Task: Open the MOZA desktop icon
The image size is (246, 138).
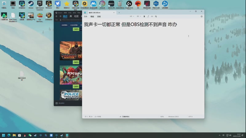Action: pyautogui.click(x=111, y=5)
